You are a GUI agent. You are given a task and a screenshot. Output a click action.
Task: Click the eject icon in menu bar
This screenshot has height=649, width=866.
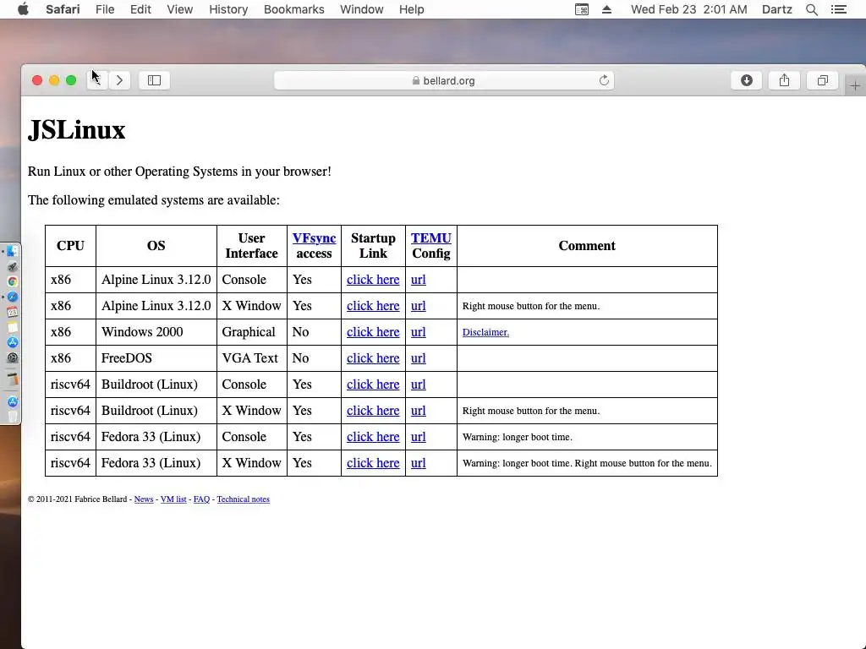coord(606,9)
